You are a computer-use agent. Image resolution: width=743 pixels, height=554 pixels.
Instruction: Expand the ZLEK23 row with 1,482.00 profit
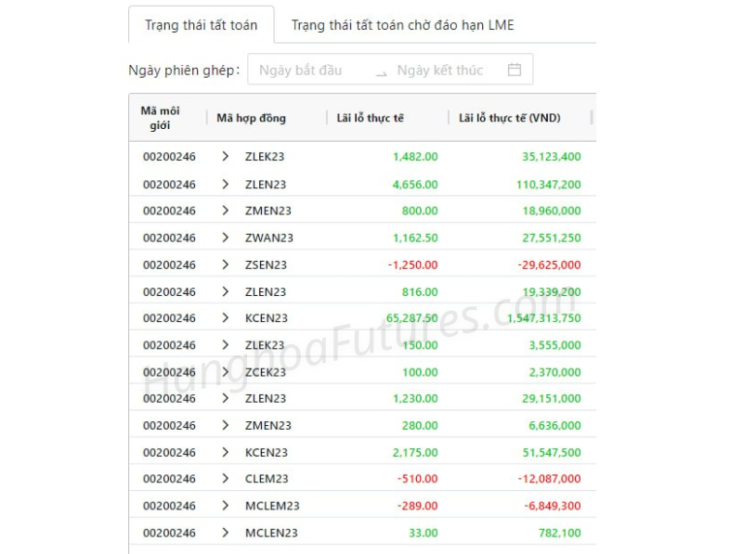pyautogui.click(x=225, y=157)
